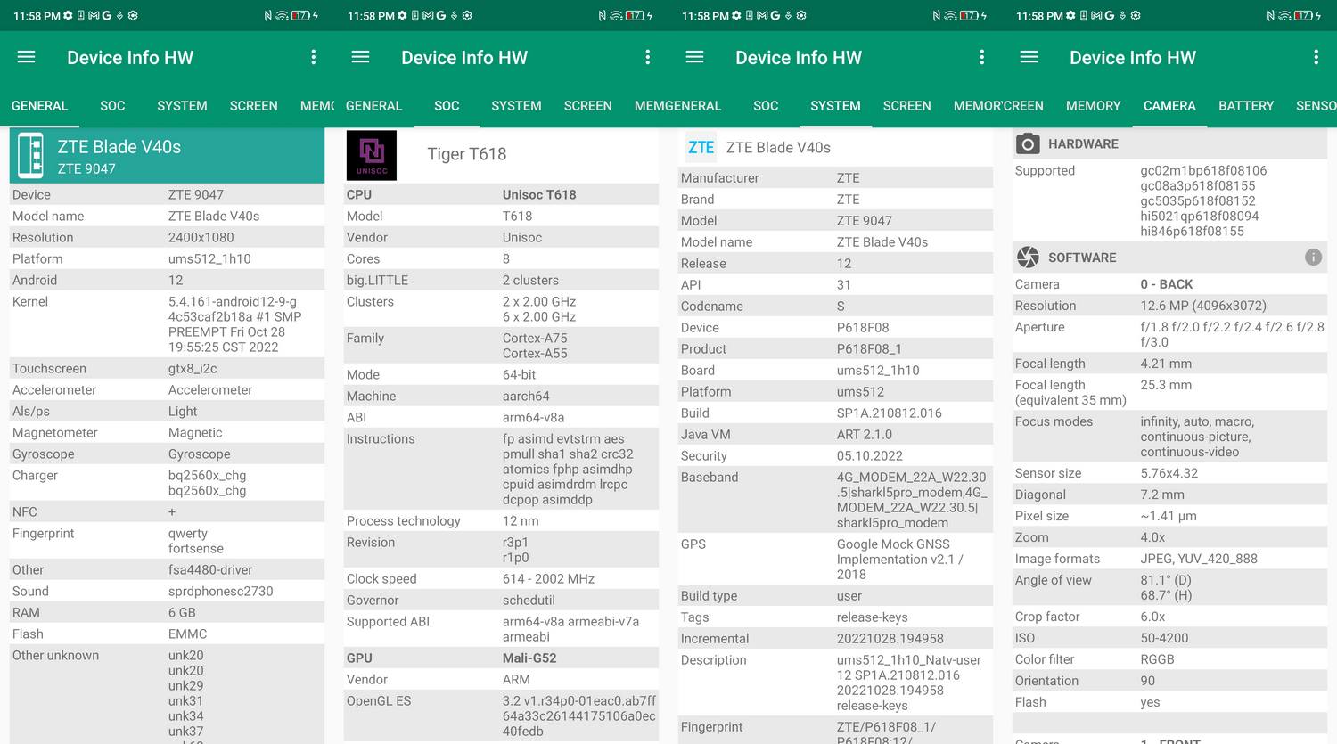The image size is (1337, 744).
Task: Tap Charger value bq2560x_chg
Action: (208, 483)
